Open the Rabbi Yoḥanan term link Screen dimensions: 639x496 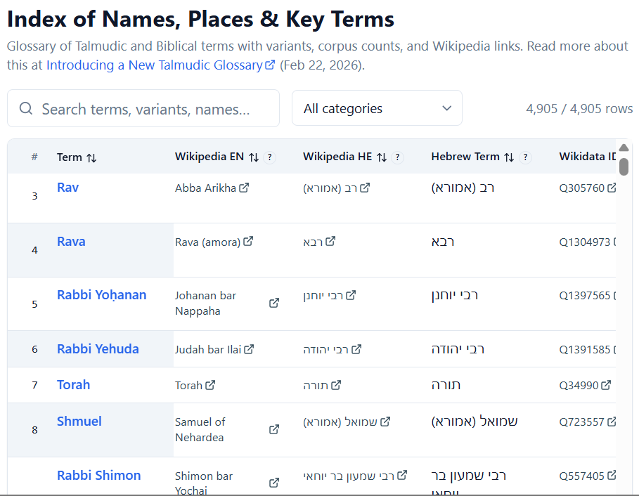tap(101, 295)
